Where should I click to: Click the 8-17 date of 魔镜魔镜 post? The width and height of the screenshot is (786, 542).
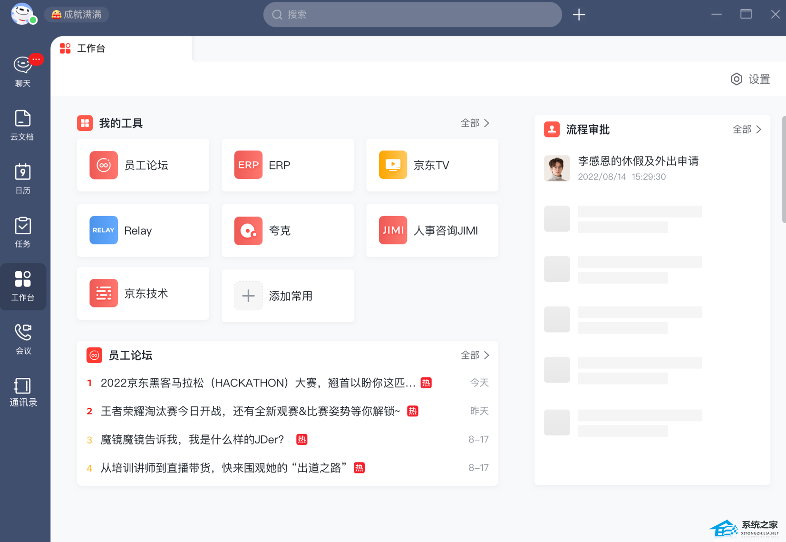pos(478,440)
